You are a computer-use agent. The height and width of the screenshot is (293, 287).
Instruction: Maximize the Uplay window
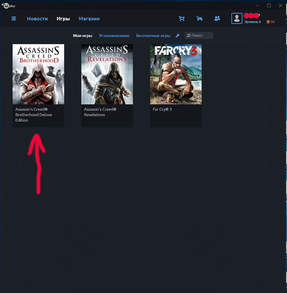(269, 6)
